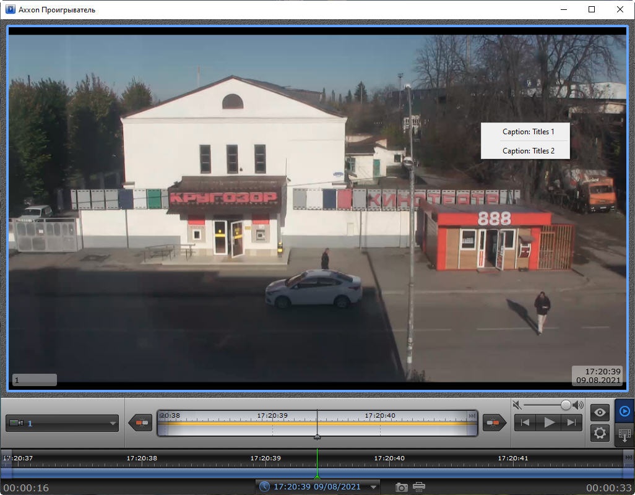Toggle the eye visibility button
Viewport: 635px width, 495px height.
600,412
